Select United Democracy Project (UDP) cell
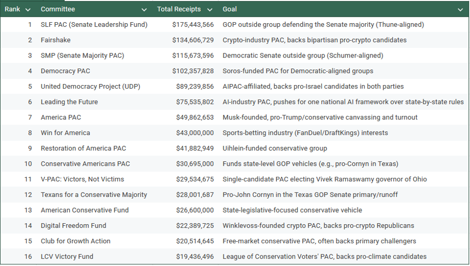470x266 pixels. pyautogui.click(x=95, y=86)
